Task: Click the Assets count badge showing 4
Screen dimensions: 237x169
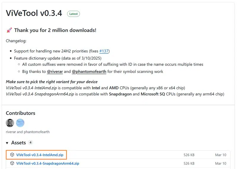Action: point(31,143)
